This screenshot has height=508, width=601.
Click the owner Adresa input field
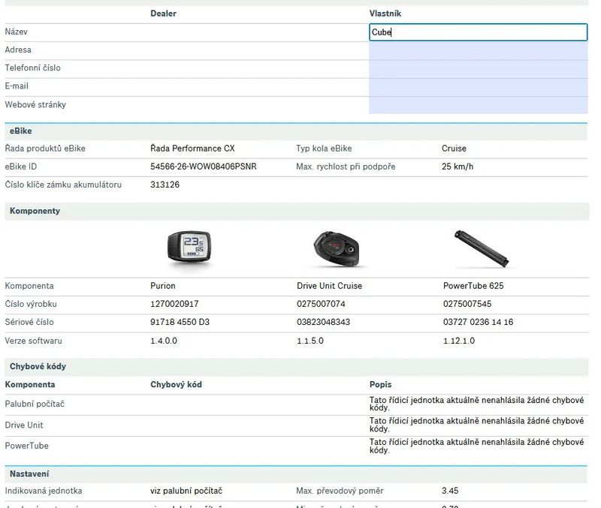pos(478,50)
